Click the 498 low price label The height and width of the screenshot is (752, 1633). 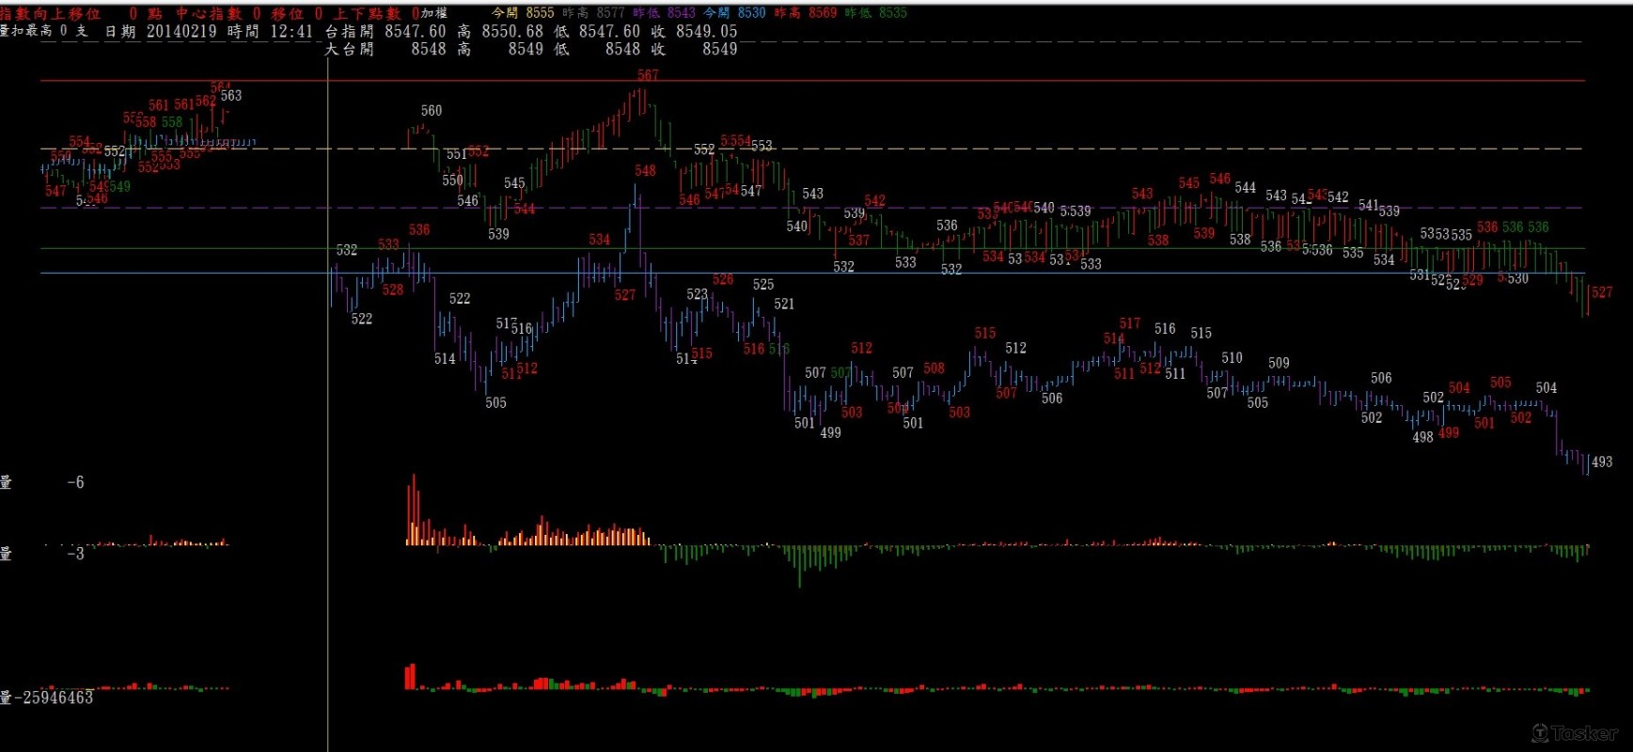(x=1422, y=437)
